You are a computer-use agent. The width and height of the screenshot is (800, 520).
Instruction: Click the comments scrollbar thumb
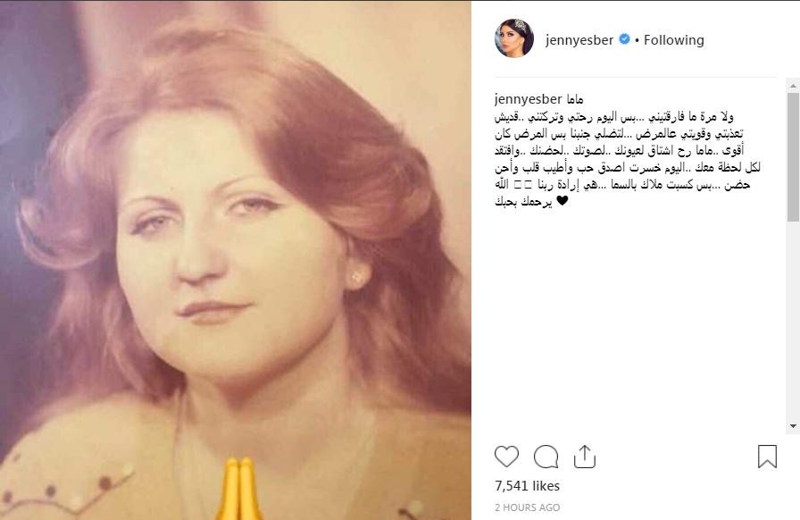pos(793,157)
